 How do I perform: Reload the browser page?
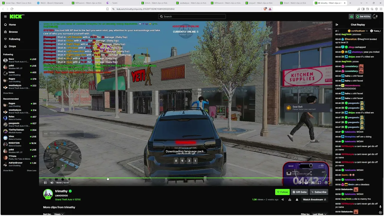coord(12,9)
